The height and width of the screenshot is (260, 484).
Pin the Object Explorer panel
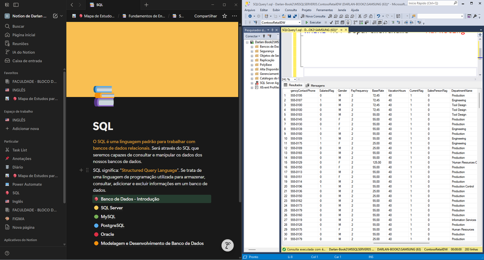pos(272,30)
